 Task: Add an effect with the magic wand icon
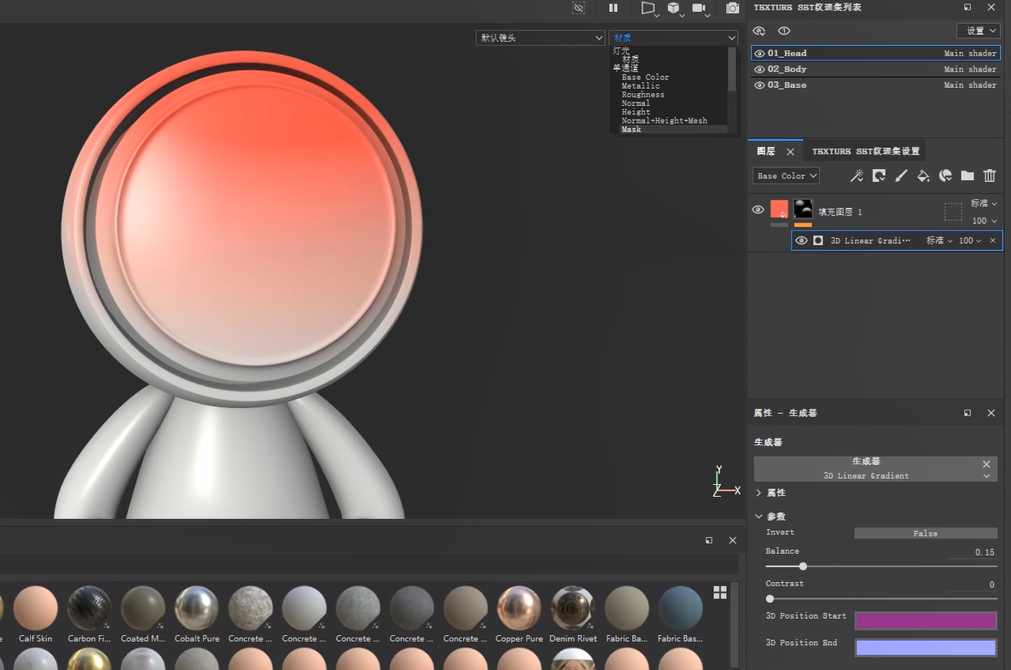coord(857,176)
